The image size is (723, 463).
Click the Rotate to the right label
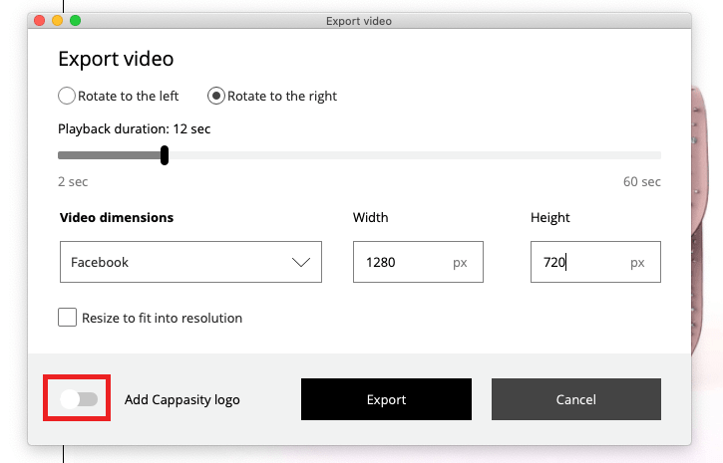[282, 97]
